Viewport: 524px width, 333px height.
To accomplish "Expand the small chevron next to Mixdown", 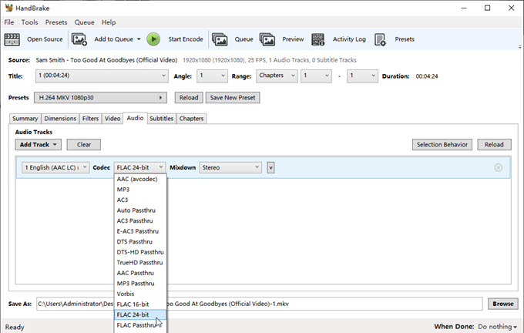I will (270, 167).
